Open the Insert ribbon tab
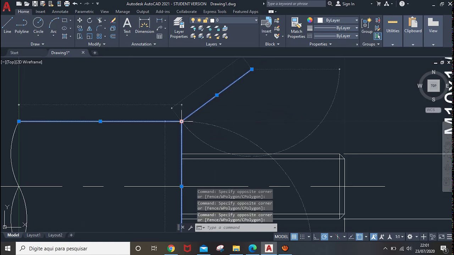 pos(40,12)
